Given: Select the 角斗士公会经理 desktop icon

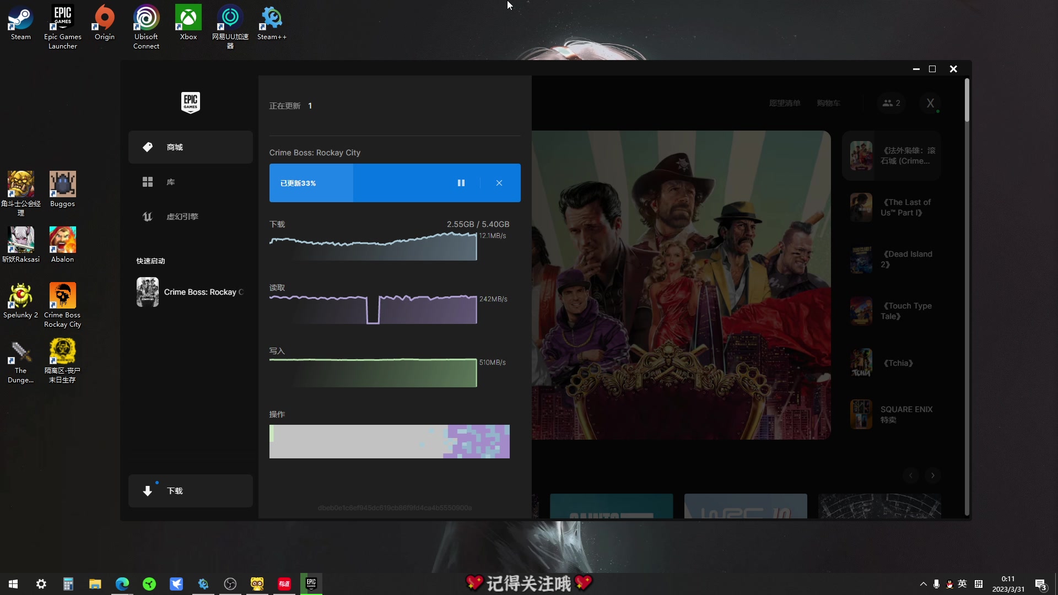Looking at the screenshot, I should pyautogui.click(x=20, y=193).
